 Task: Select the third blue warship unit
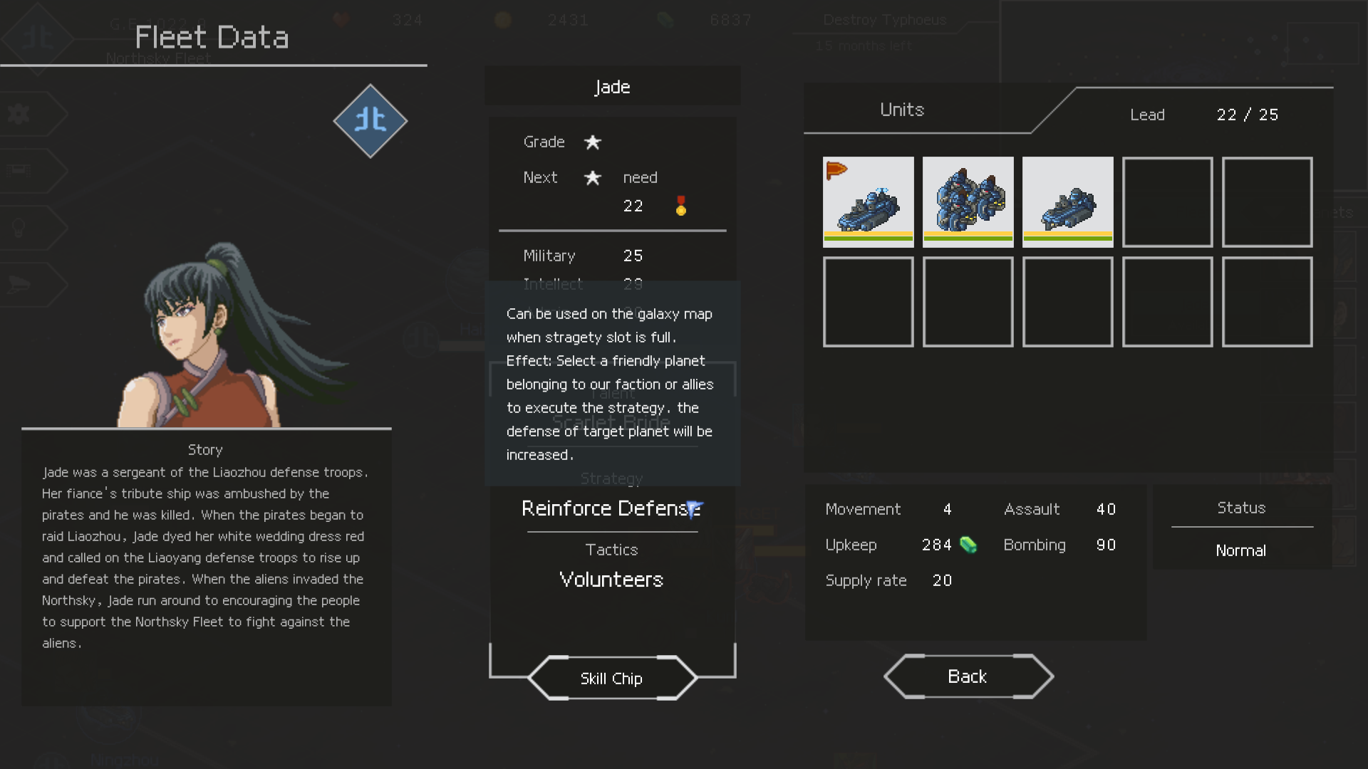coord(1067,202)
